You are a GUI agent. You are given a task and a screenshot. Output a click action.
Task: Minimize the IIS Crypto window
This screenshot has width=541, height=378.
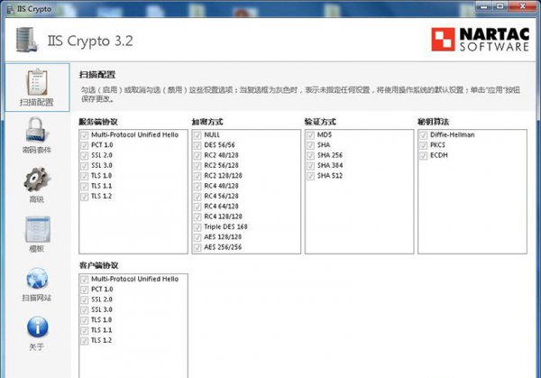(485, 6)
